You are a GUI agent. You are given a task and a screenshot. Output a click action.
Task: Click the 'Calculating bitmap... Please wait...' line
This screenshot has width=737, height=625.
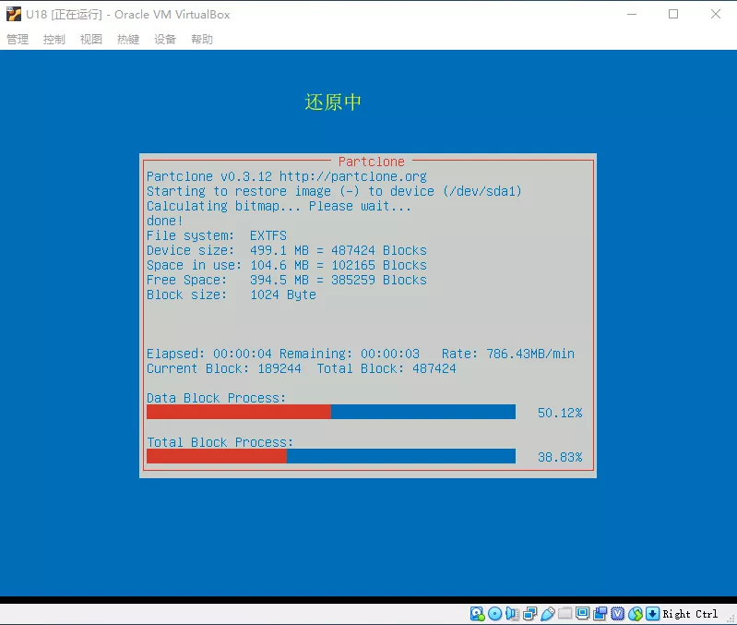279,207
